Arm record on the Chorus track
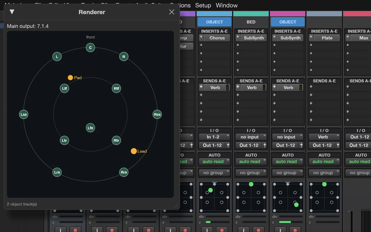 pyautogui.click(x=222, y=230)
